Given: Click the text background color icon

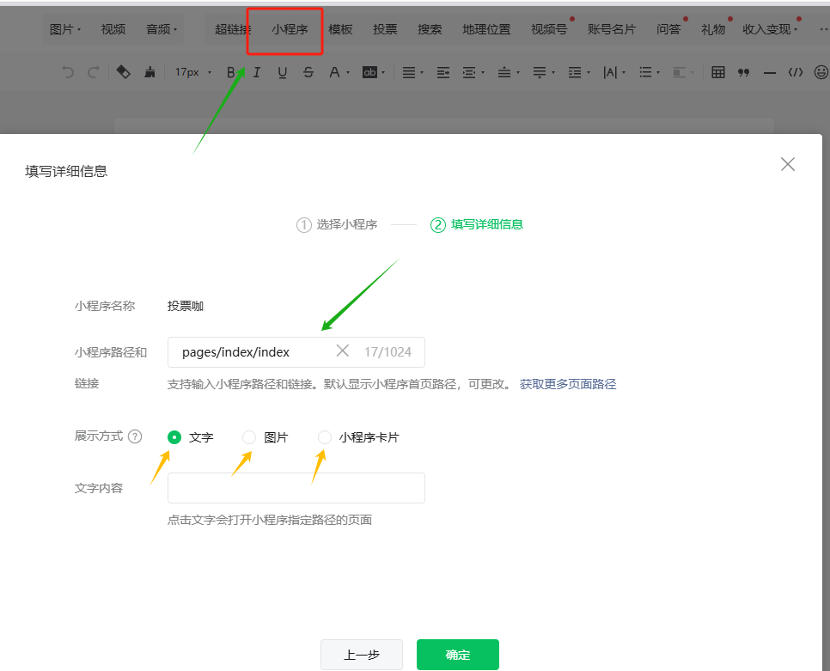Looking at the screenshot, I should pyautogui.click(x=369, y=72).
